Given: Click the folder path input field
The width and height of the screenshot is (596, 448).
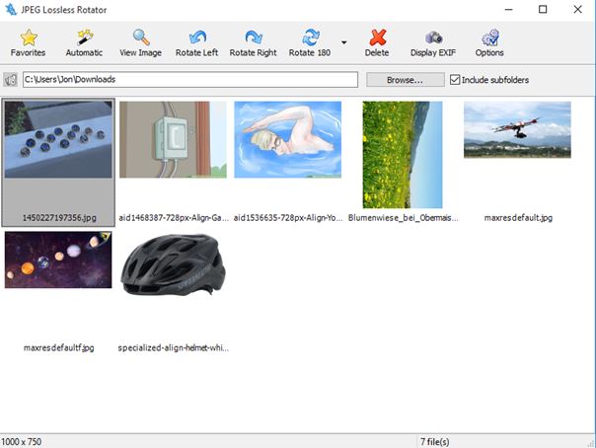Looking at the screenshot, I should [188, 80].
